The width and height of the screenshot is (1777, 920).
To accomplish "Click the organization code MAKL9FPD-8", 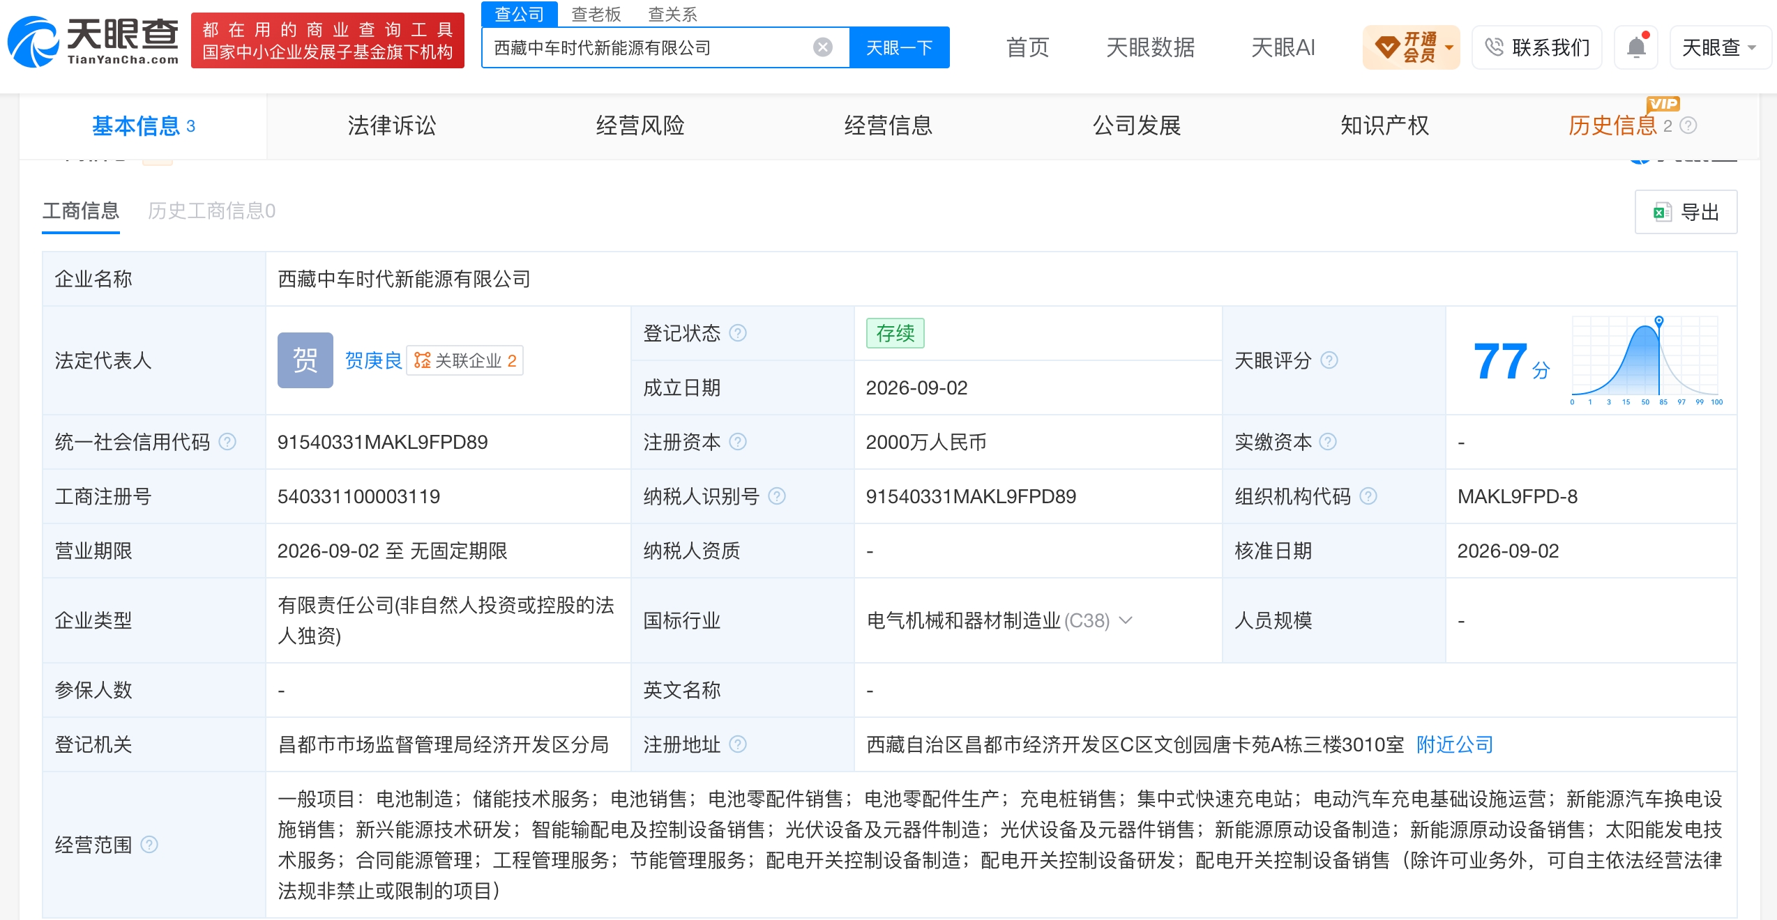I will click(1518, 496).
